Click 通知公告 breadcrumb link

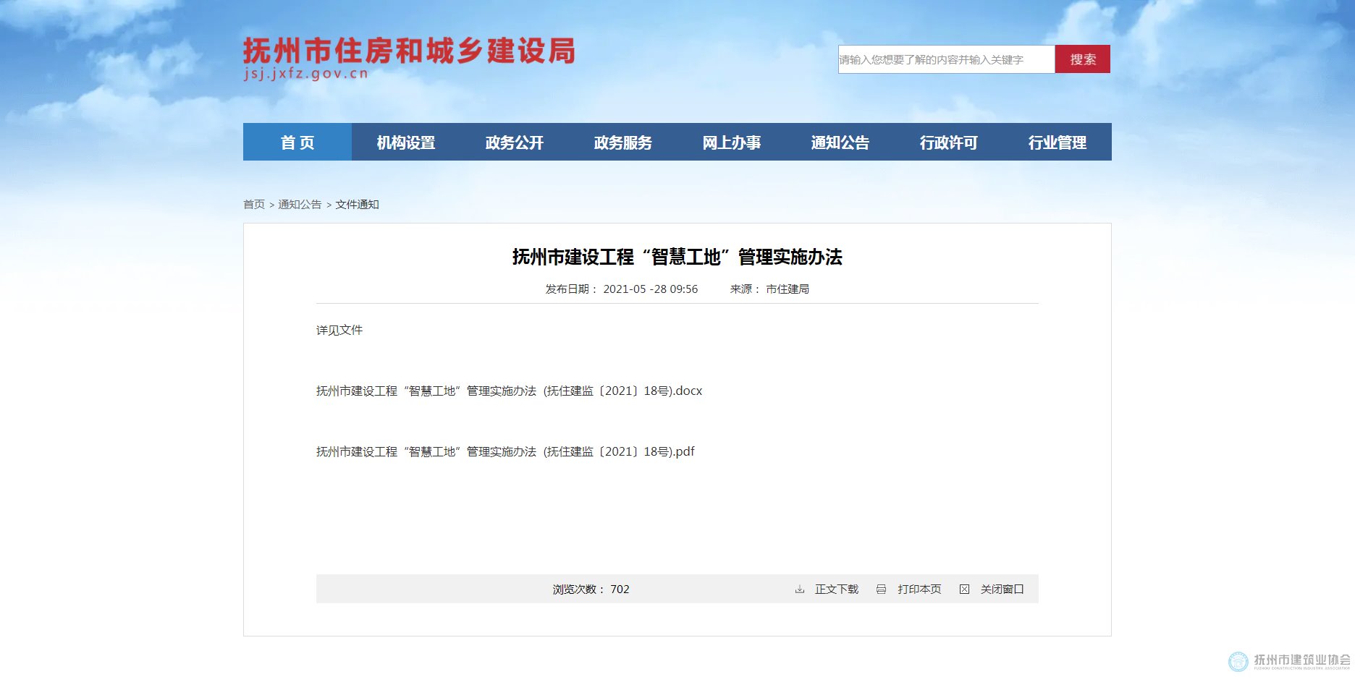[300, 205]
